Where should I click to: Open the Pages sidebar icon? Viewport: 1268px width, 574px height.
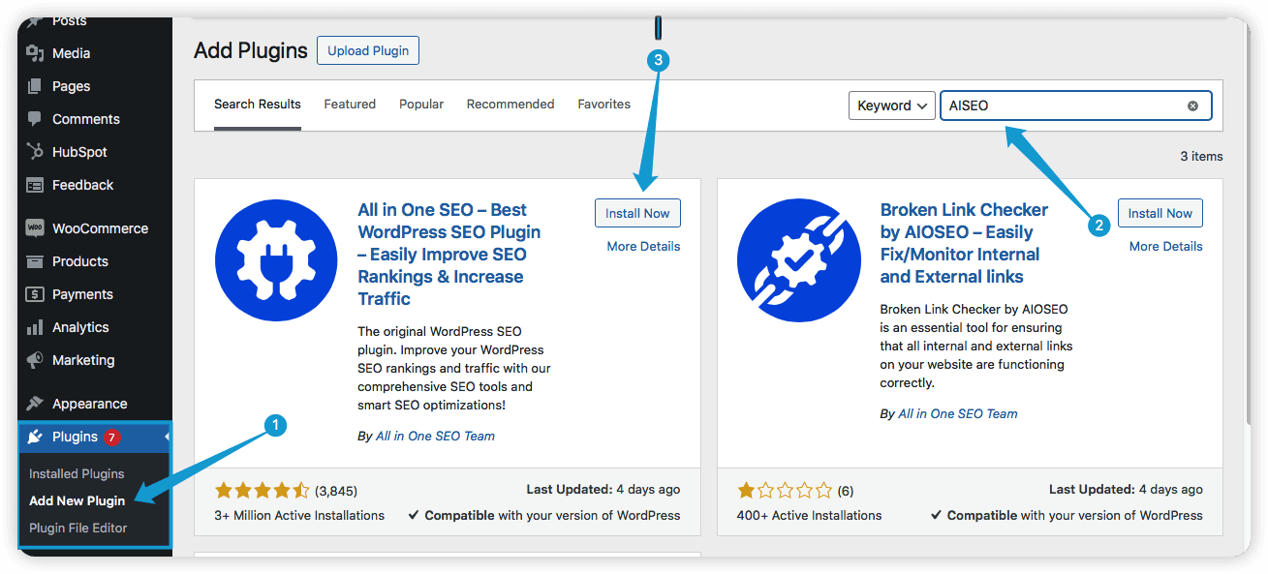click(x=35, y=86)
